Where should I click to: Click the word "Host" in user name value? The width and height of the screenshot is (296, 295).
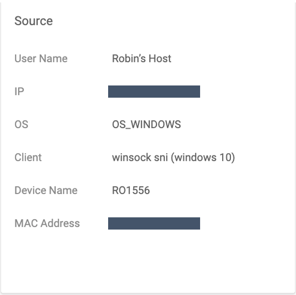click(x=160, y=59)
